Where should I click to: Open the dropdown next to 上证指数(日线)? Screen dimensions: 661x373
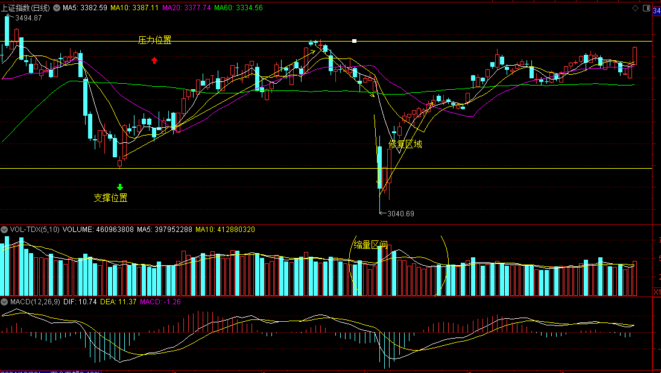click(x=57, y=8)
